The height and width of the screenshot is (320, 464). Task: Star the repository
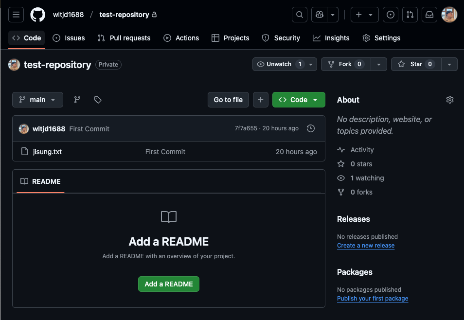pyautogui.click(x=416, y=64)
